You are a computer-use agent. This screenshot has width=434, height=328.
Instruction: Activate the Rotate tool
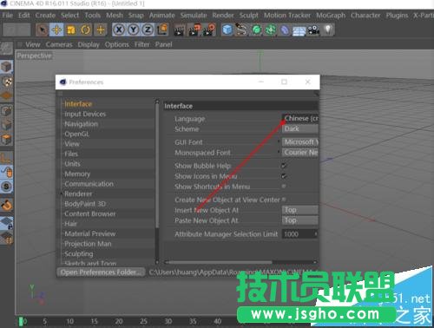(x=86, y=30)
